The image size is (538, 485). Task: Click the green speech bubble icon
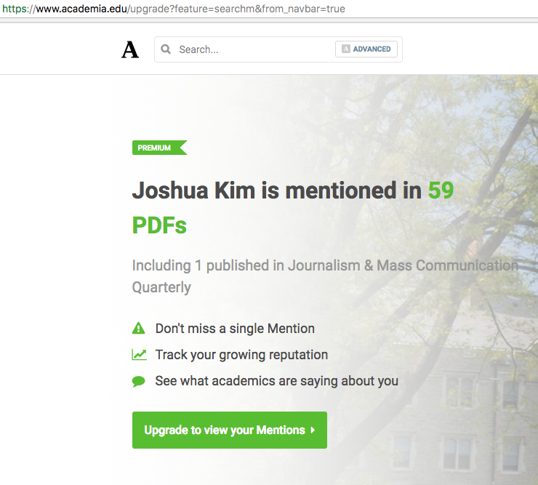(139, 381)
